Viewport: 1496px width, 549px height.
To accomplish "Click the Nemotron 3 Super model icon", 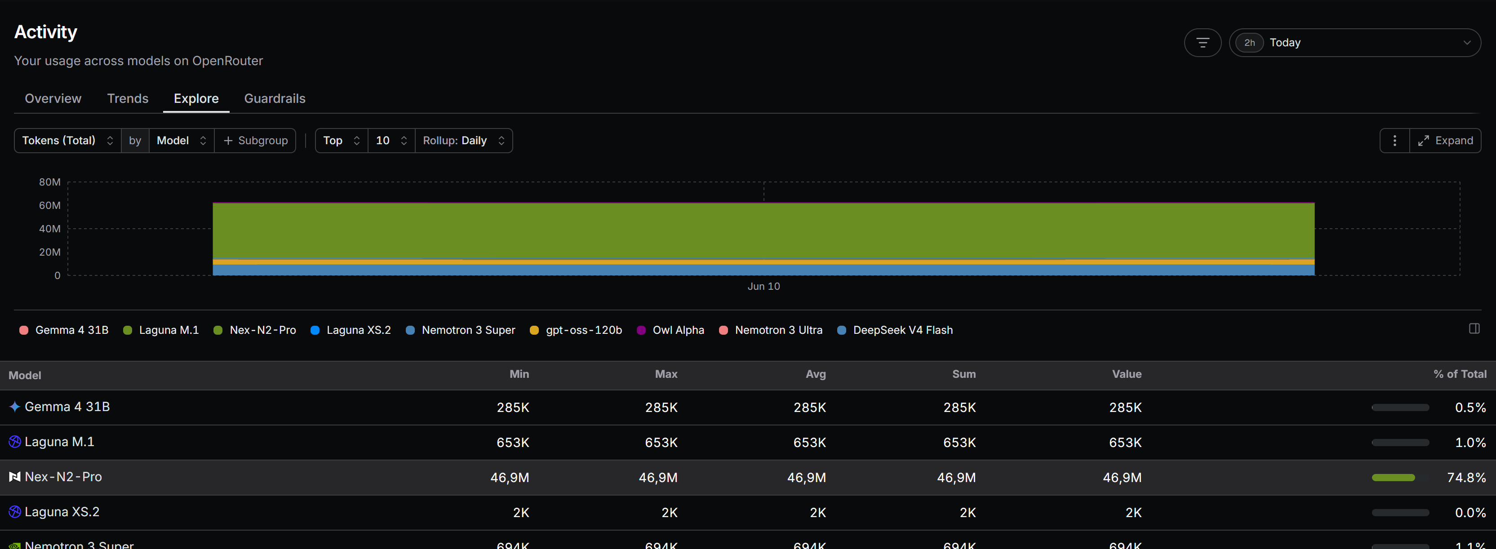I will [x=14, y=545].
